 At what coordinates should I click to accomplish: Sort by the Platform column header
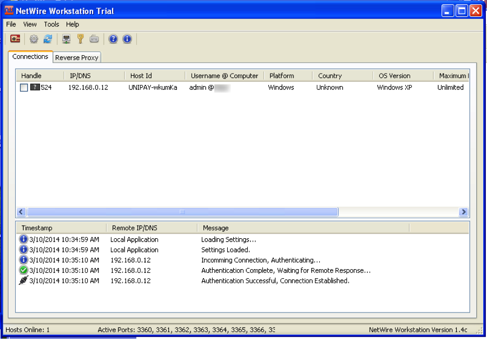288,76
